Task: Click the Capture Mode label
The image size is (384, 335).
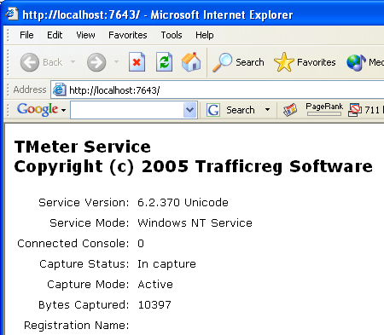Action: pos(88,285)
